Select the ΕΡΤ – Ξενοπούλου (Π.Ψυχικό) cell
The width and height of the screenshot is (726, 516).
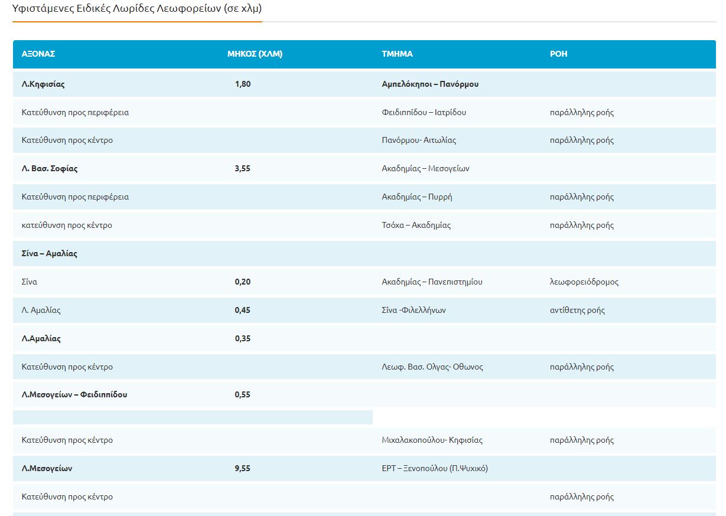click(435, 469)
